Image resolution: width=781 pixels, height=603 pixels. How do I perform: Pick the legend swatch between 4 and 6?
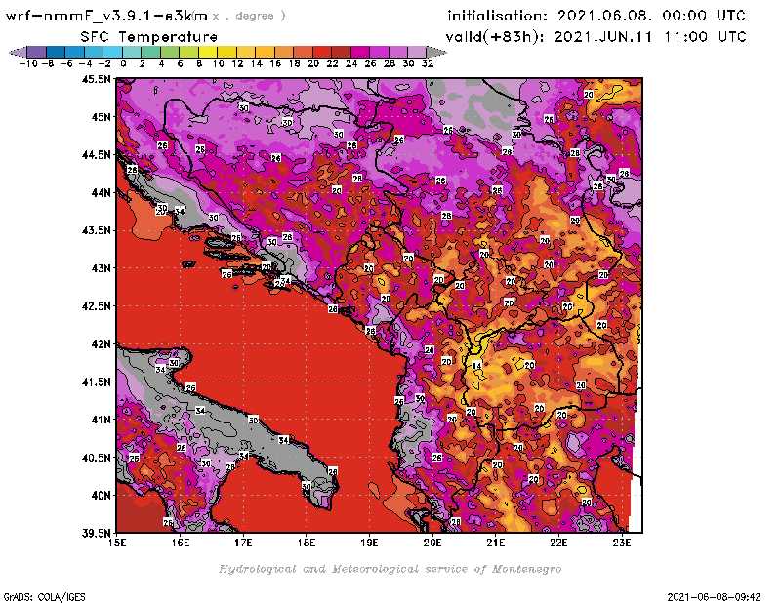click(x=170, y=52)
